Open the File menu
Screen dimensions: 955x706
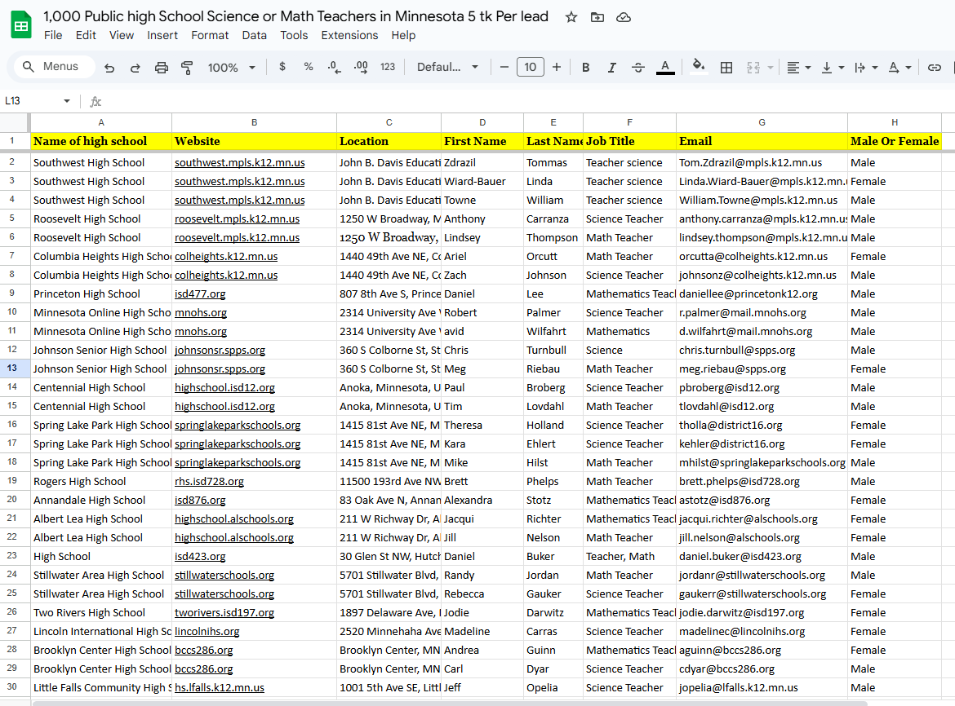[53, 35]
